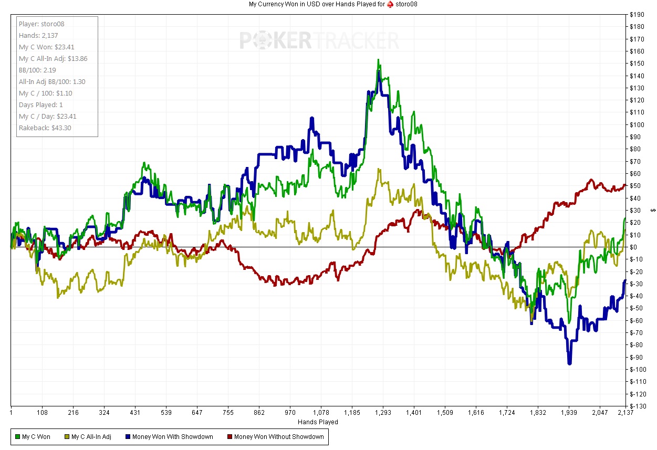657x450 pixels.
Task: Click the red spade icon in the chart title
Action: [x=390, y=4]
